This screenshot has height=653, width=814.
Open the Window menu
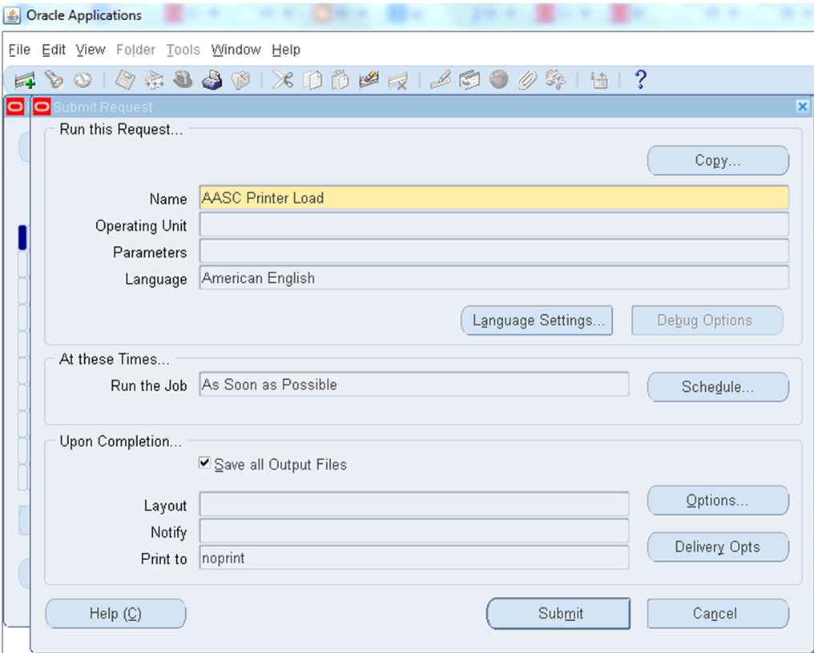click(x=236, y=50)
